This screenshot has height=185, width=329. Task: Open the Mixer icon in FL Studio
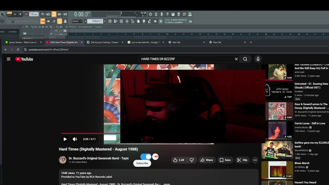[x=127, y=21]
